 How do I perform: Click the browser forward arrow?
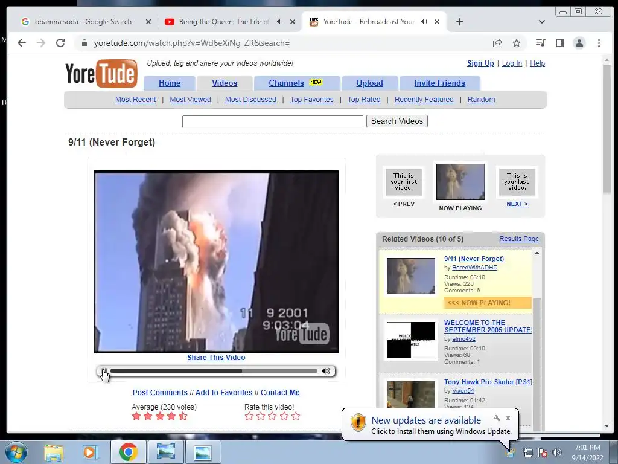pyautogui.click(x=41, y=43)
